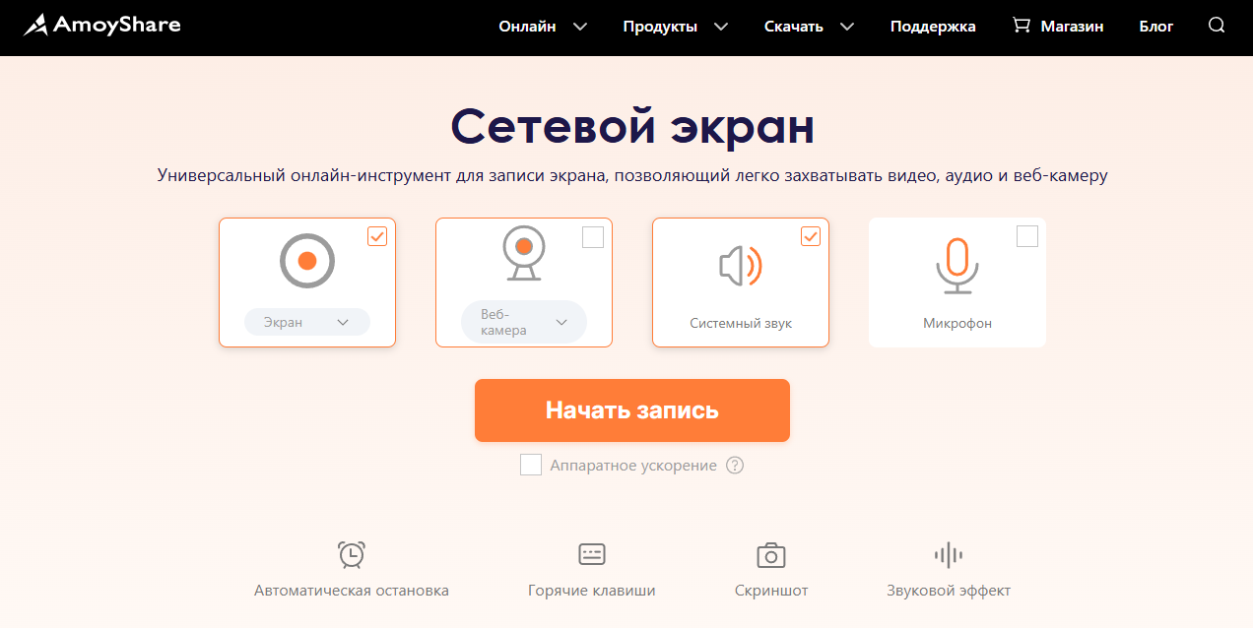This screenshot has height=628, width=1253.
Task: Expand the Скачать menu
Action: pos(810,27)
